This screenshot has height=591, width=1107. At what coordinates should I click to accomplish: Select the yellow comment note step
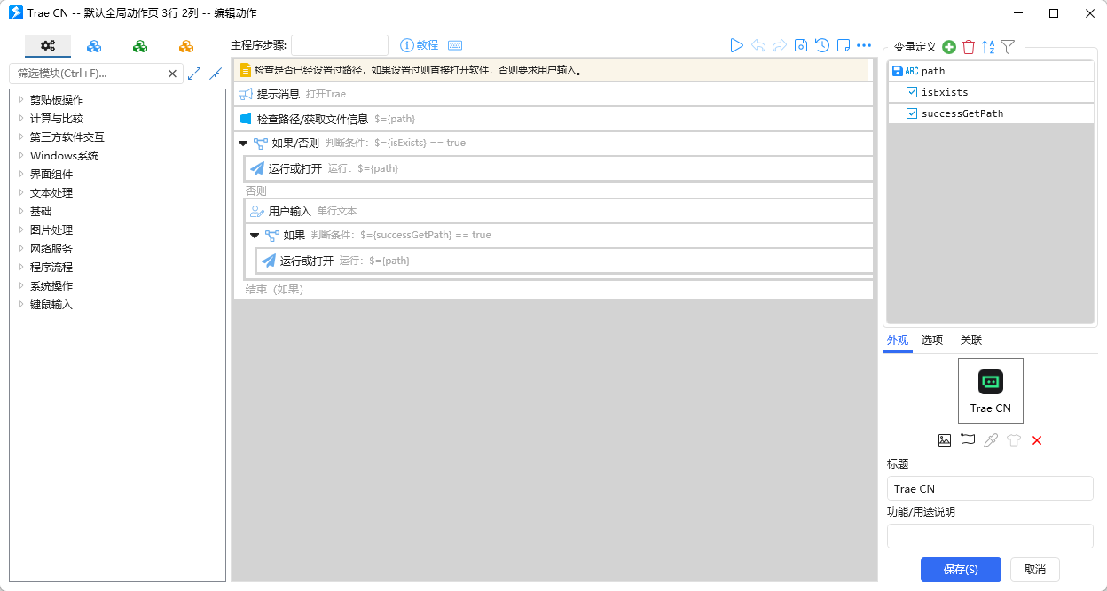click(x=553, y=70)
